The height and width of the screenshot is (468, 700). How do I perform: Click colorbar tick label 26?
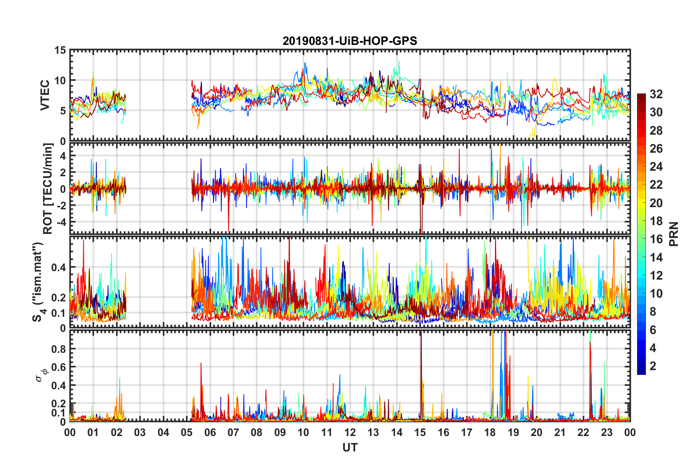point(656,149)
